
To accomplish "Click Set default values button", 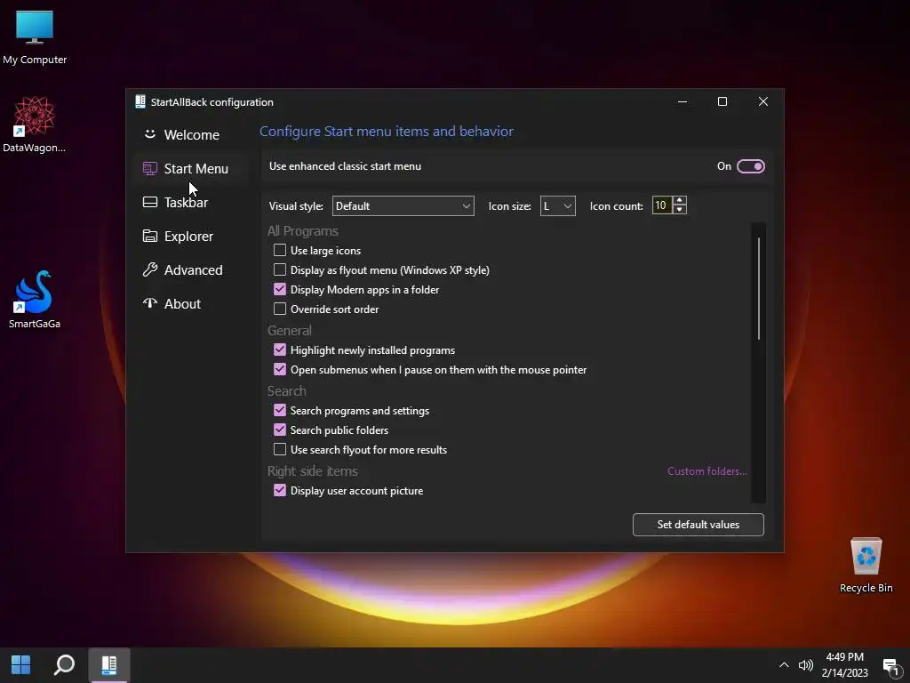I will tap(698, 525).
